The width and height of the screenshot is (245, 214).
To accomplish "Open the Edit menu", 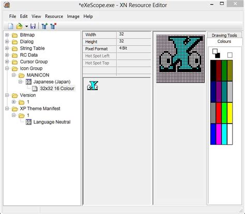I will [24, 17].
